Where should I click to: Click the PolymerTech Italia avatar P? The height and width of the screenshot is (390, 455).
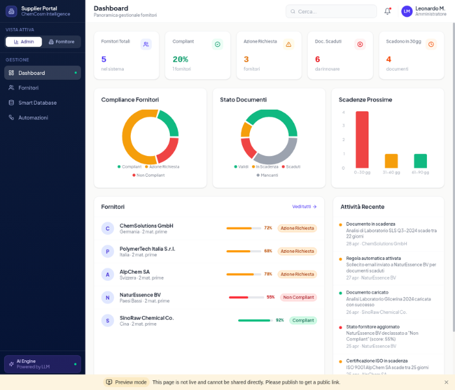point(107,252)
